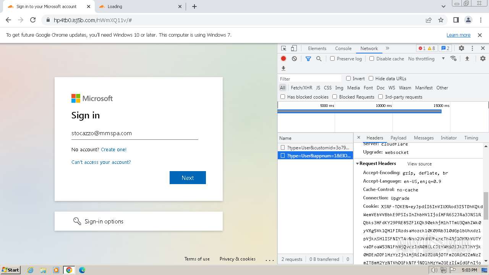Click View source next to Request Headers
Viewport: 489px width, 275px height.
[x=419, y=164]
